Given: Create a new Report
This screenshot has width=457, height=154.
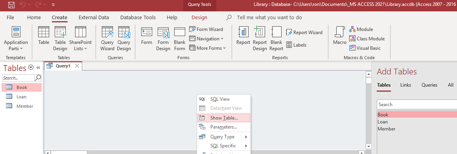Looking at the screenshot, I should pos(243,35).
